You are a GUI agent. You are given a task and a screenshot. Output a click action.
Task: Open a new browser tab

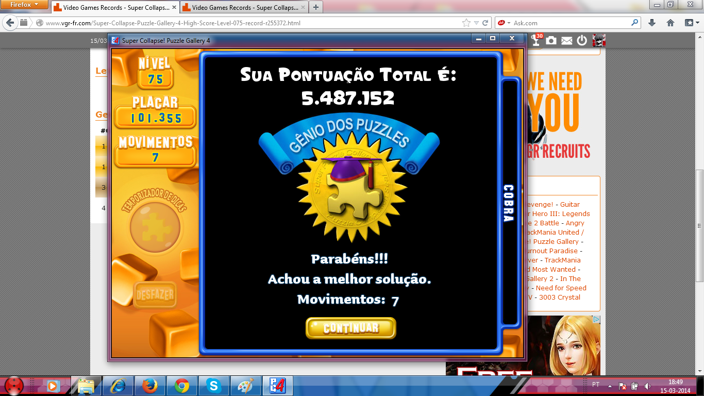coord(315,7)
